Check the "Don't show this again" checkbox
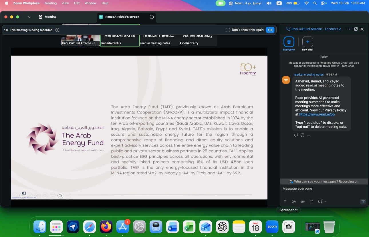 (x=228, y=30)
